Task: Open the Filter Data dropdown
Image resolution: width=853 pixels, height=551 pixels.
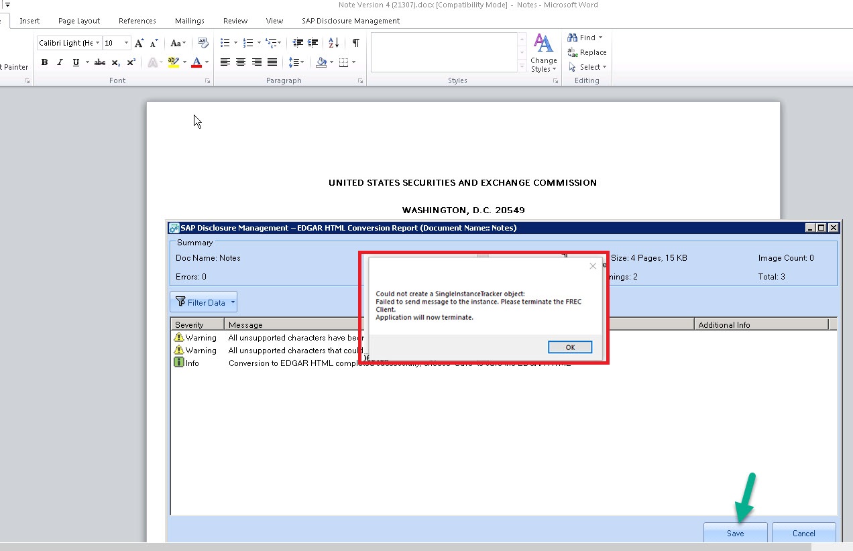Action: (x=203, y=302)
